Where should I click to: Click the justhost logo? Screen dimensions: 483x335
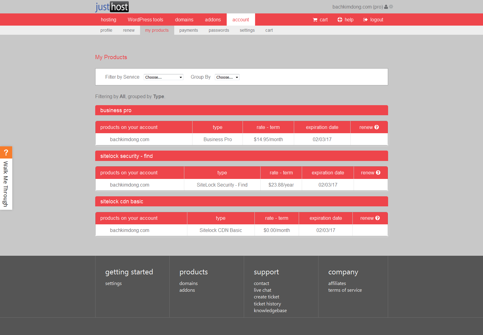[x=112, y=7]
